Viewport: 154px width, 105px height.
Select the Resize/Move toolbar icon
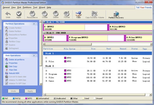click(32, 15)
